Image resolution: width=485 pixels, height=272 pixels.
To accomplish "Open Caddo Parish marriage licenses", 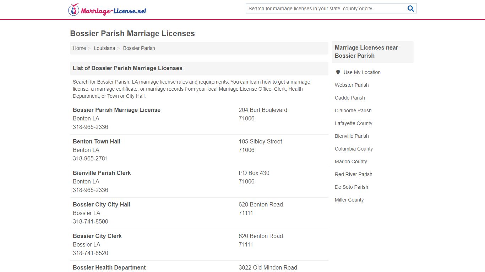I will (x=350, y=98).
